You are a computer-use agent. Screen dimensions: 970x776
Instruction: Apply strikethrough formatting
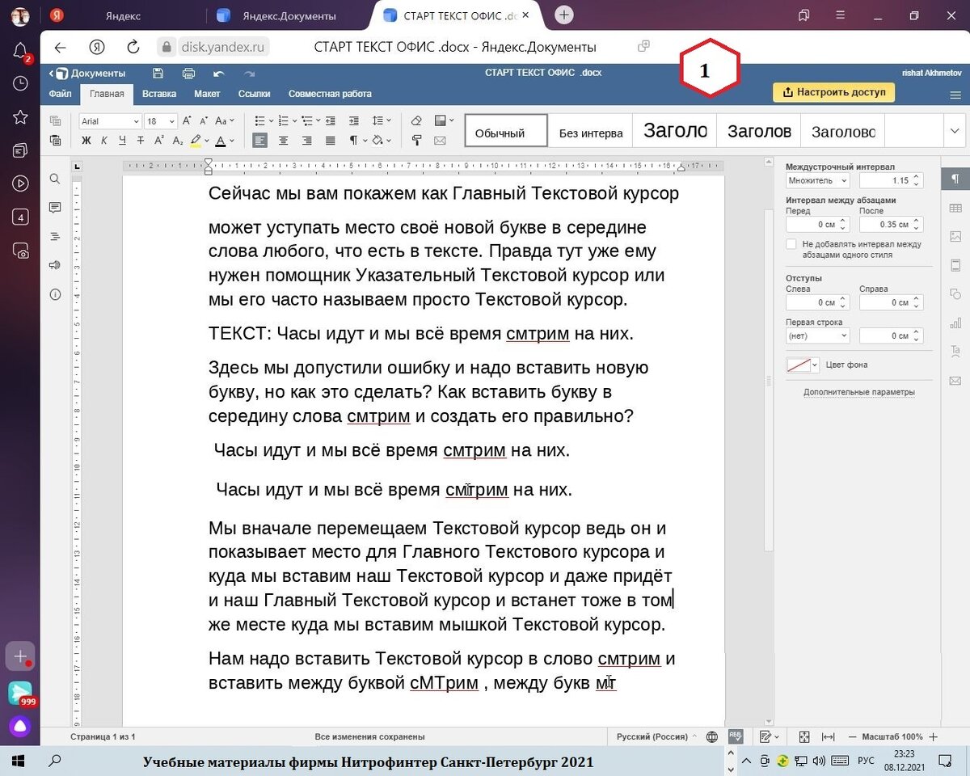click(x=141, y=141)
